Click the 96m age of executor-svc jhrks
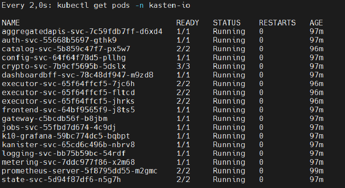345x188 pixels. coord(317,101)
